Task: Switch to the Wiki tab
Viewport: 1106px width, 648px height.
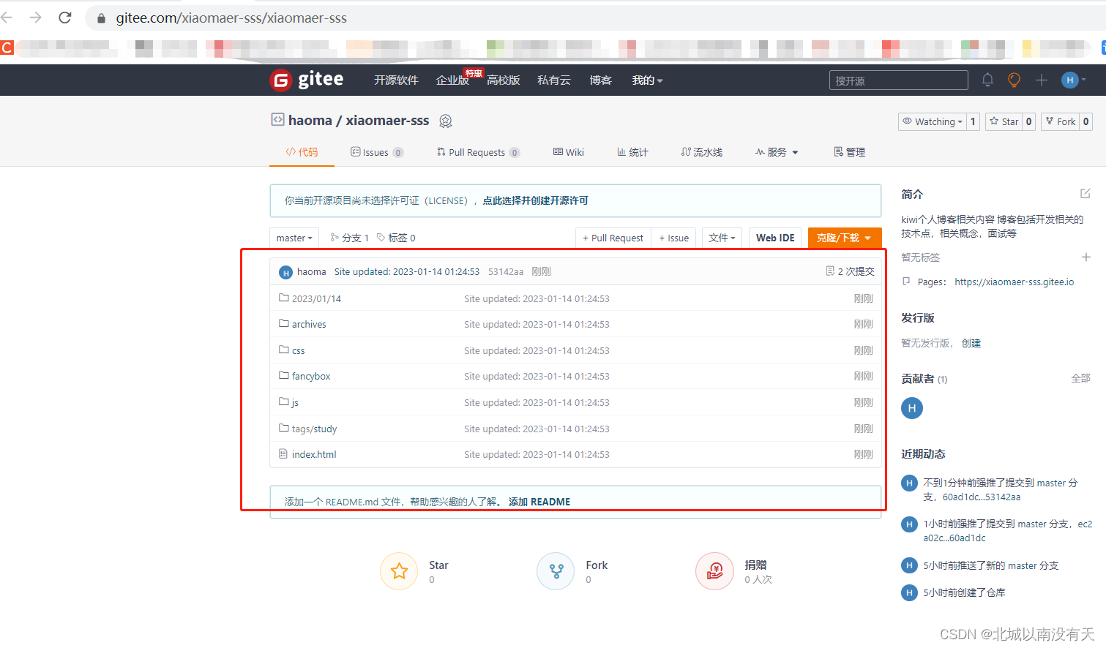Action: [569, 152]
